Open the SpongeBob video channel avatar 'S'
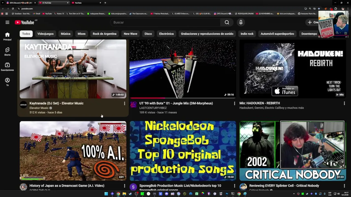The width and height of the screenshot is (351, 197). [x=133, y=187]
